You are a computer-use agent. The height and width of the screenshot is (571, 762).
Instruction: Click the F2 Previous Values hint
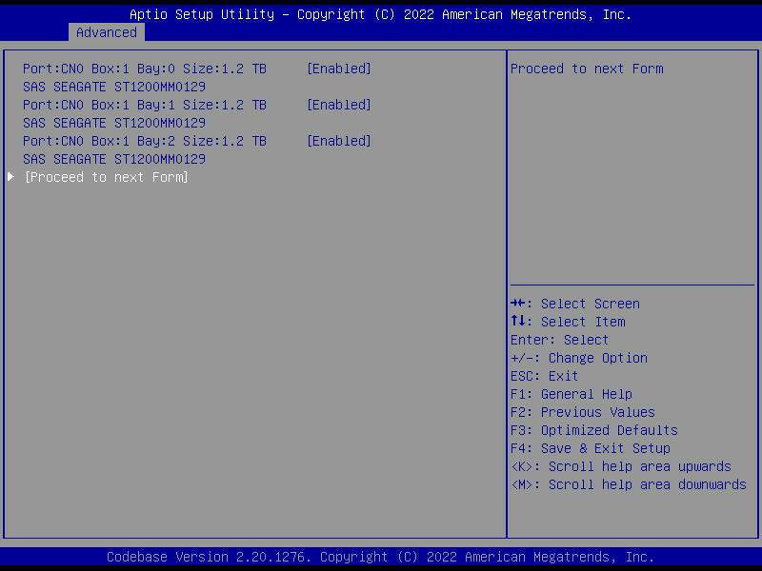tap(582, 412)
